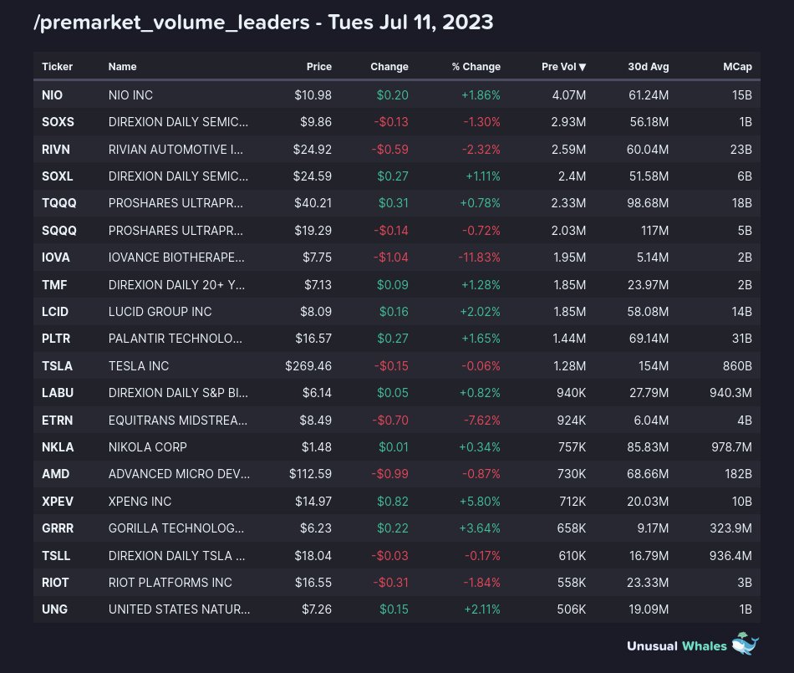Image resolution: width=794 pixels, height=673 pixels.
Task: Click the Unusual Whales brand text
Action: pos(676,646)
